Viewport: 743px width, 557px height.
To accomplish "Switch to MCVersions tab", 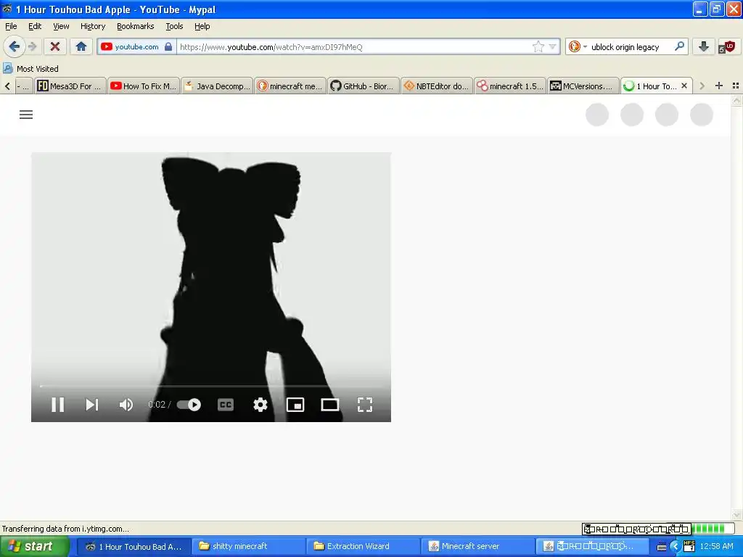I will point(583,86).
